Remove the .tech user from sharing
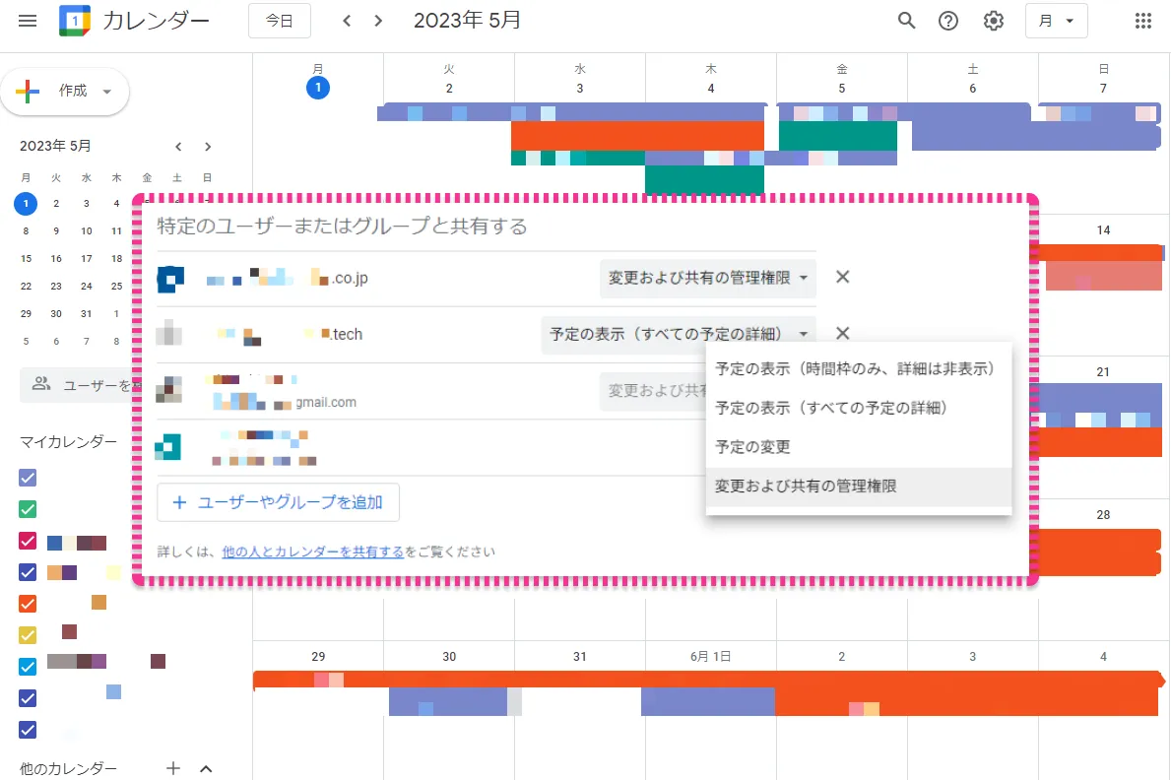The image size is (1171, 780). (842, 333)
